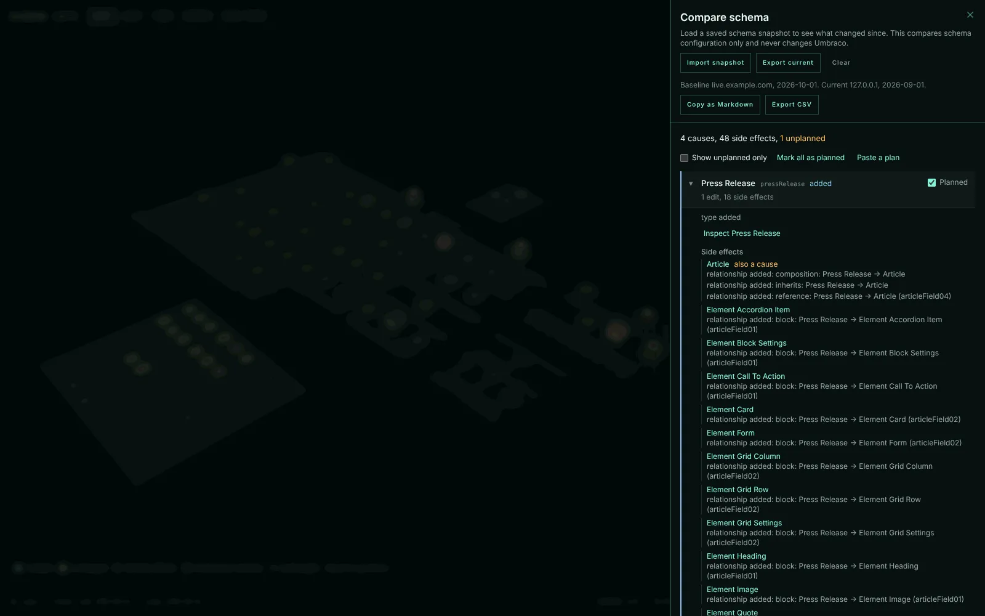Open Element Form side effect
The image size is (985, 616).
click(731, 433)
